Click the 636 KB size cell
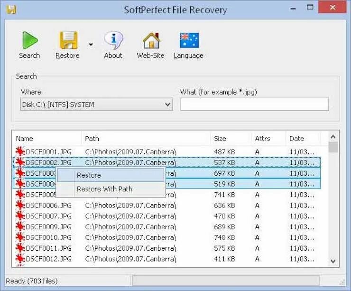The image size is (351, 291). click(x=224, y=206)
